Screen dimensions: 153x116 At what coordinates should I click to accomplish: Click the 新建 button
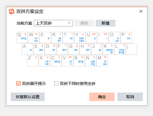pos(106,23)
